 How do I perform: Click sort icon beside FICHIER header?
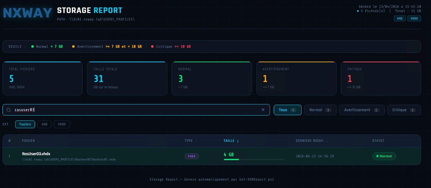38,141
